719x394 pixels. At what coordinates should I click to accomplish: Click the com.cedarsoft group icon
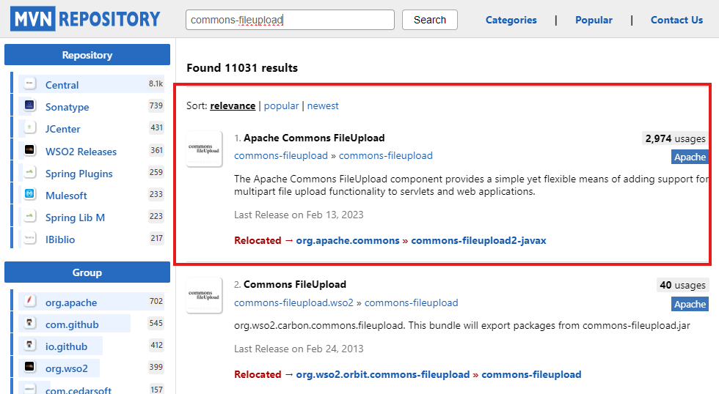[x=30, y=389]
